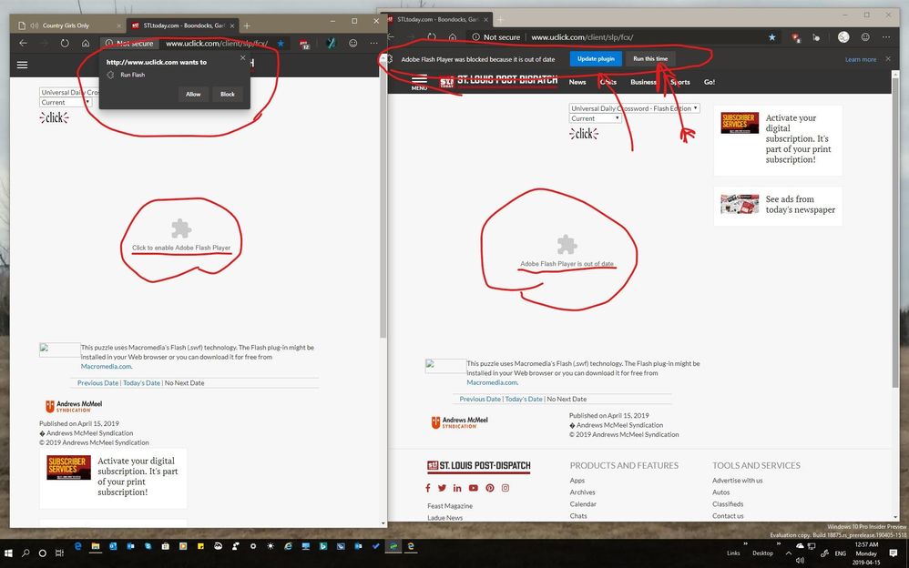Click Block in the Run Flash prompt
Screen dimensions: 909x568
(x=228, y=94)
